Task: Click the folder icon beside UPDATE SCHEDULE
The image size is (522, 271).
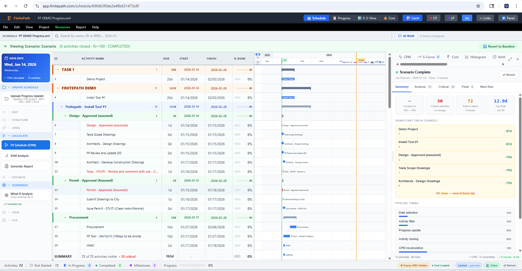Action: tap(4, 88)
